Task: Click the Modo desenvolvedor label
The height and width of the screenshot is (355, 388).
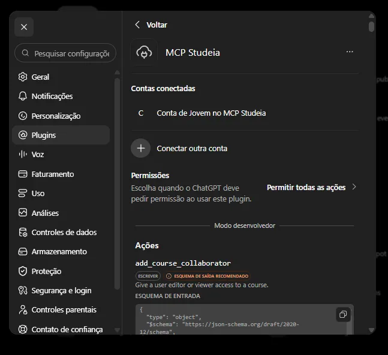Action: pyautogui.click(x=245, y=225)
